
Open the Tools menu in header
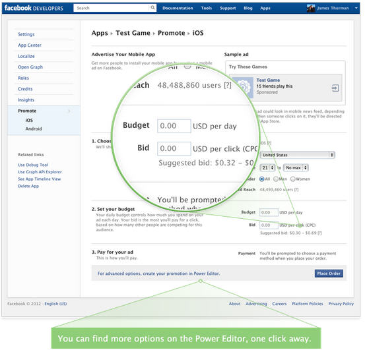(x=207, y=8)
